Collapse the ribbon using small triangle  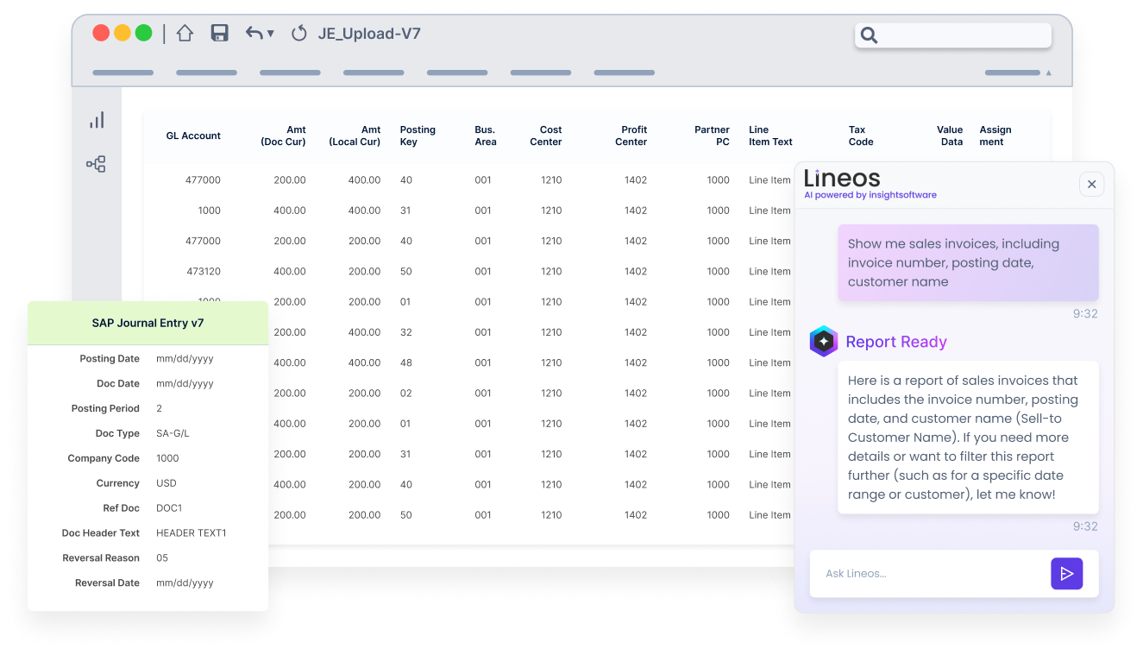coord(1049,73)
